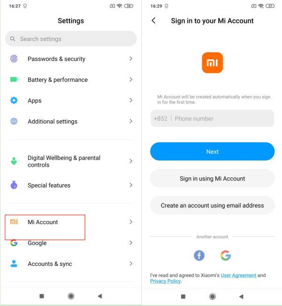This screenshot has width=282, height=306.
Task: Tap the Google sign-in icon
Action: [x=225, y=255]
